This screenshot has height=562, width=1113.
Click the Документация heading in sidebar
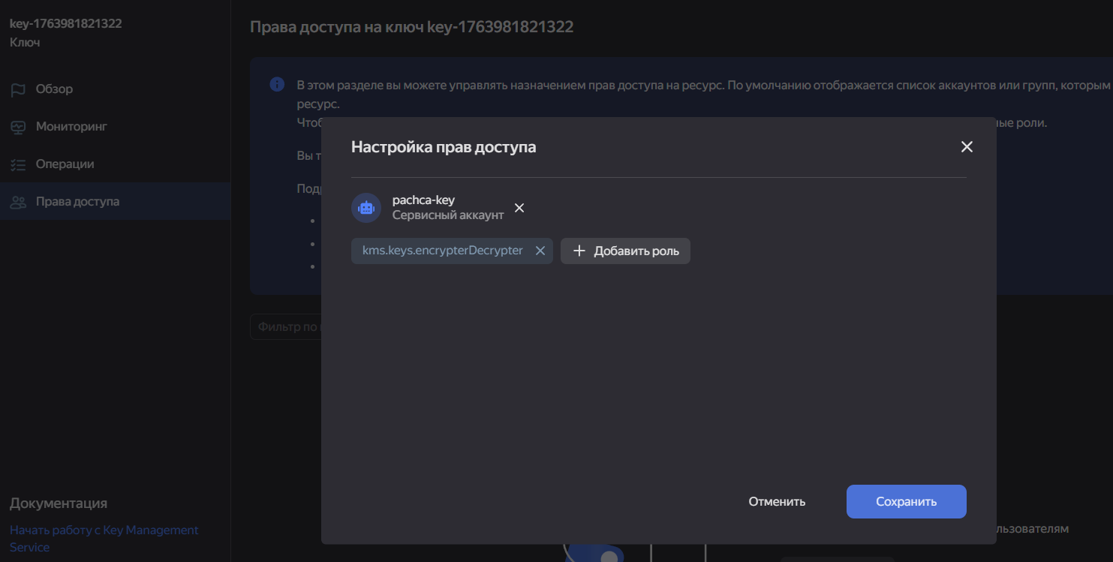pyautogui.click(x=59, y=503)
